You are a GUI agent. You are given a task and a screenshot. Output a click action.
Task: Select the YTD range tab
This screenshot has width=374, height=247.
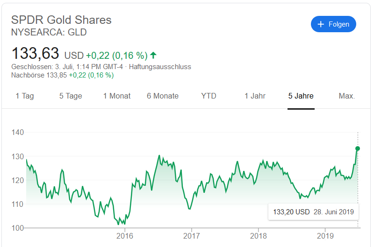coord(209,96)
